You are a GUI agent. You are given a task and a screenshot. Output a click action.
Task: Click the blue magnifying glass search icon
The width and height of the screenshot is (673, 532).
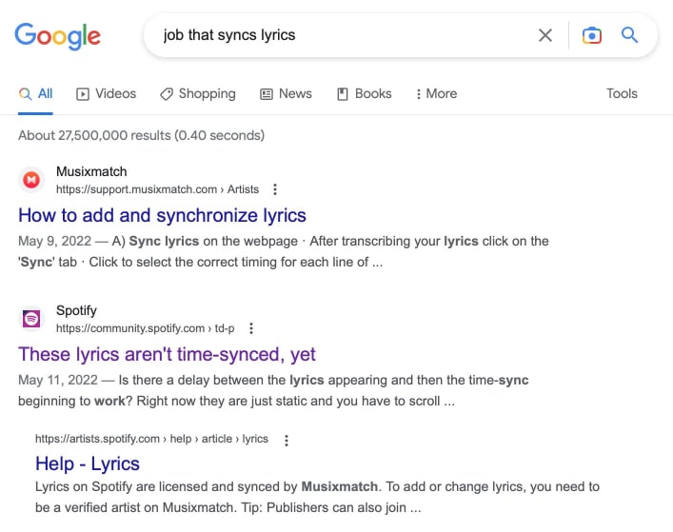click(x=629, y=35)
